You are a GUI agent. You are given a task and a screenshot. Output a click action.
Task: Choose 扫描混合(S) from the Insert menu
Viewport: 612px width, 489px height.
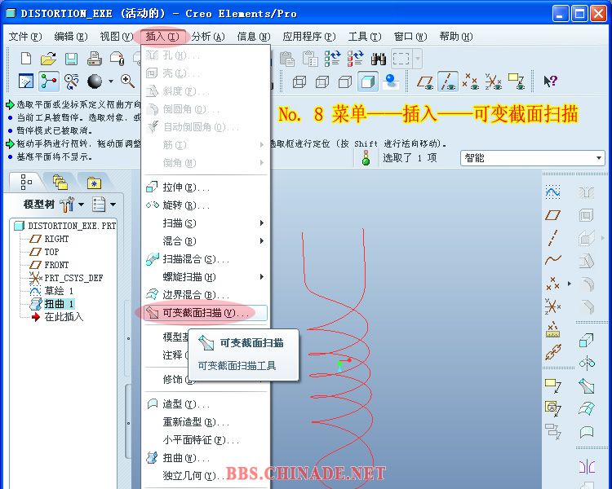pos(206,259)
